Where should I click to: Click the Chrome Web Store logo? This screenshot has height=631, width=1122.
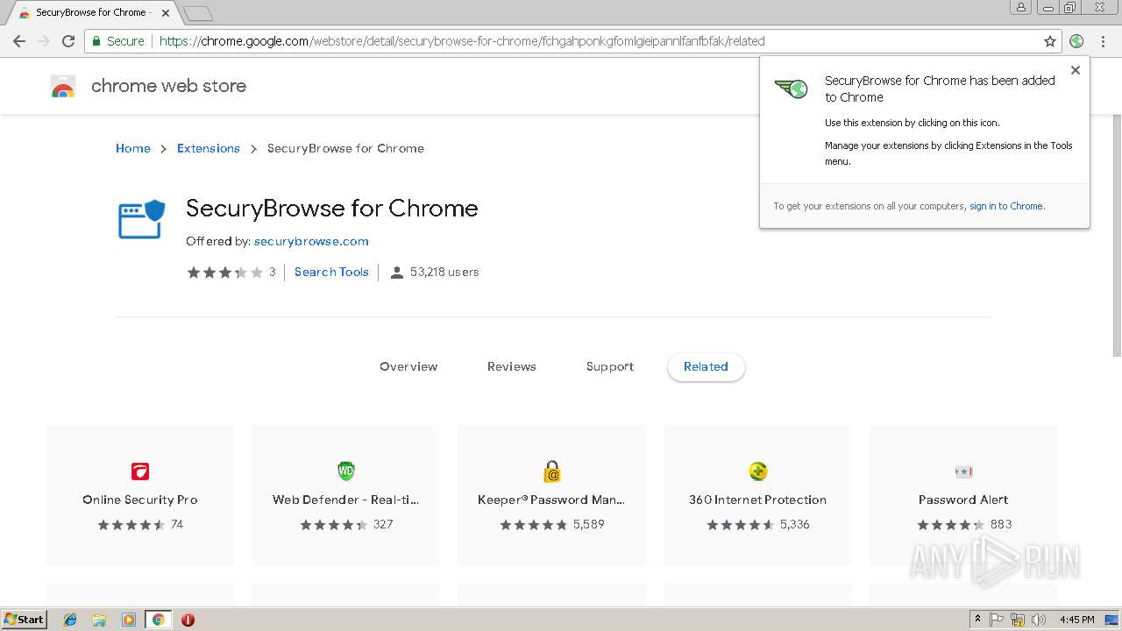tap(63, 86)
